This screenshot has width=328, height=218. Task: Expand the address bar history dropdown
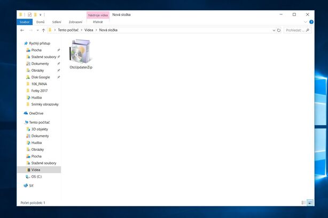click(274, 30)
